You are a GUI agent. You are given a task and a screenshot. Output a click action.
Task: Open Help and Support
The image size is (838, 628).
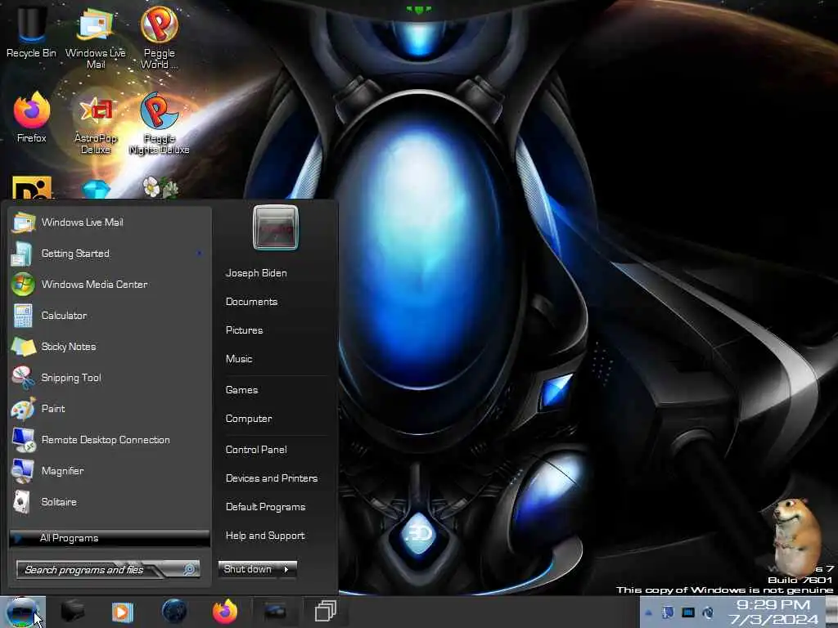265,536
